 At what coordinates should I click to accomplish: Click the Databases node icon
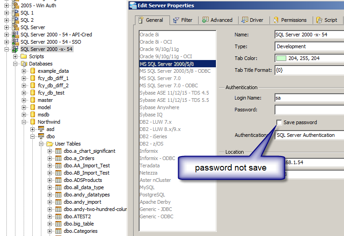point(24,64)
